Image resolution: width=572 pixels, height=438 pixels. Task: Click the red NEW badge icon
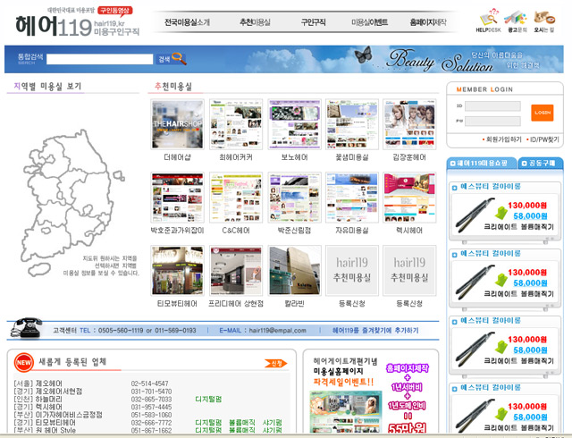pos(22,362)
